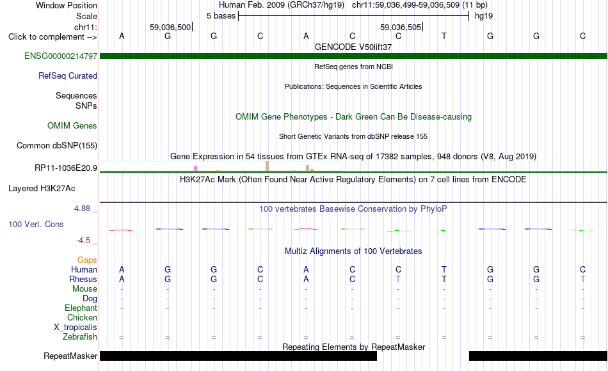608x371 pixels.
Task: Click the 59,036,505 ruler coordinate
Action: [401, 27]
